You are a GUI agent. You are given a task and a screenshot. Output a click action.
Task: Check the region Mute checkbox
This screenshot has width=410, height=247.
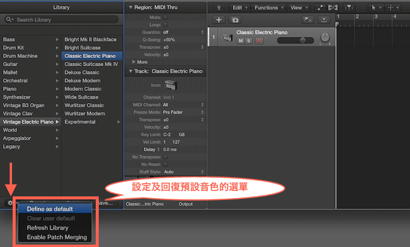(165, 17)
